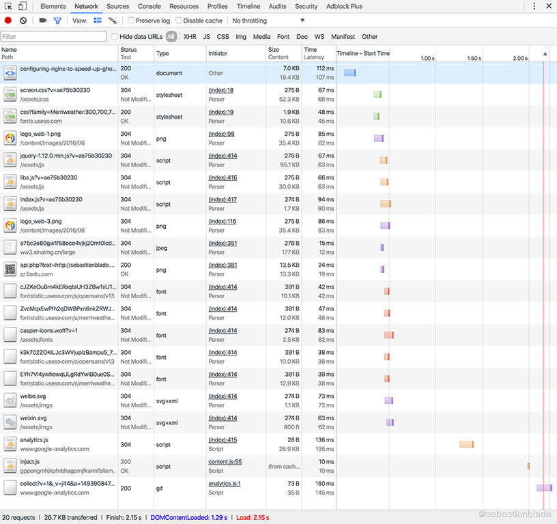Open initiator link (index):18
557x524 pixels.
[x=221, y=90]
